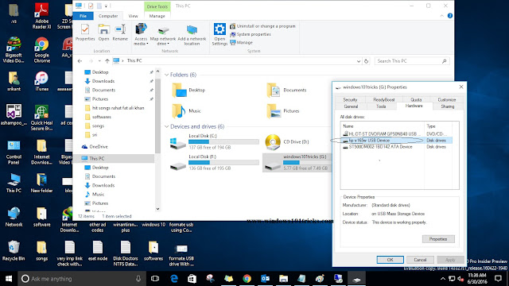The height and width of the screenshot is (286, 509).
Task: Open recent locations dropdown arrow
Action: point(99,61)
